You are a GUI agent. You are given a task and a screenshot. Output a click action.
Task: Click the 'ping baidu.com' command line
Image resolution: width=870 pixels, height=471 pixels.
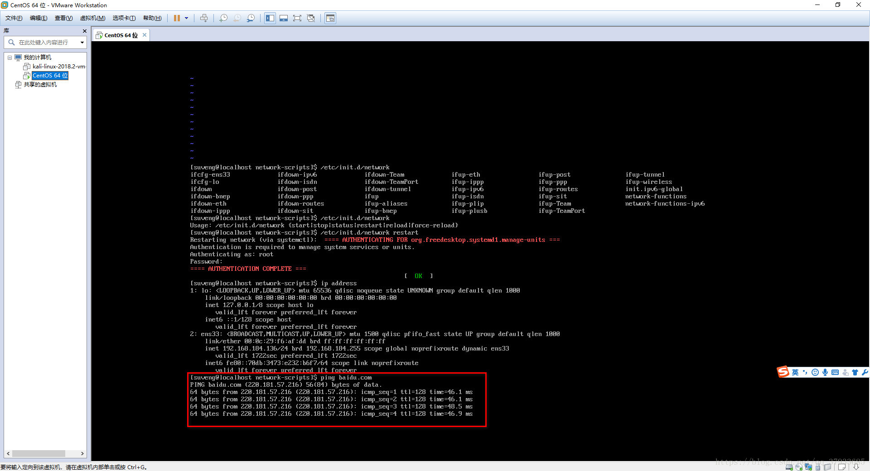click(x=281, y=378)
